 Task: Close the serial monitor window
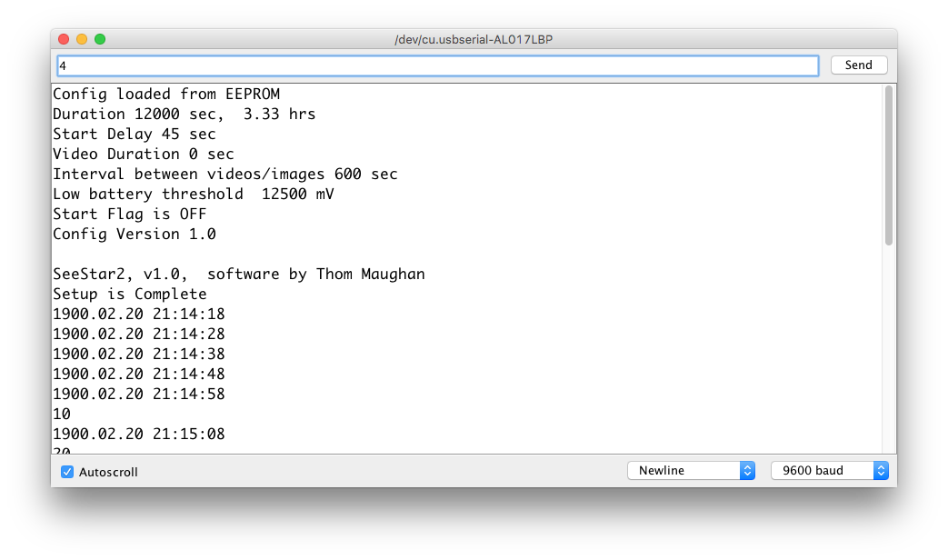pos(64,39)
